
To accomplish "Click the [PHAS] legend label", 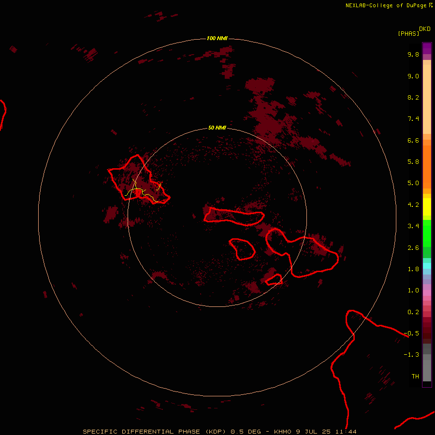I will click(x=408, y=33).
